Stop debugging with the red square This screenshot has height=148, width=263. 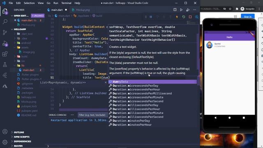[190, 17]
